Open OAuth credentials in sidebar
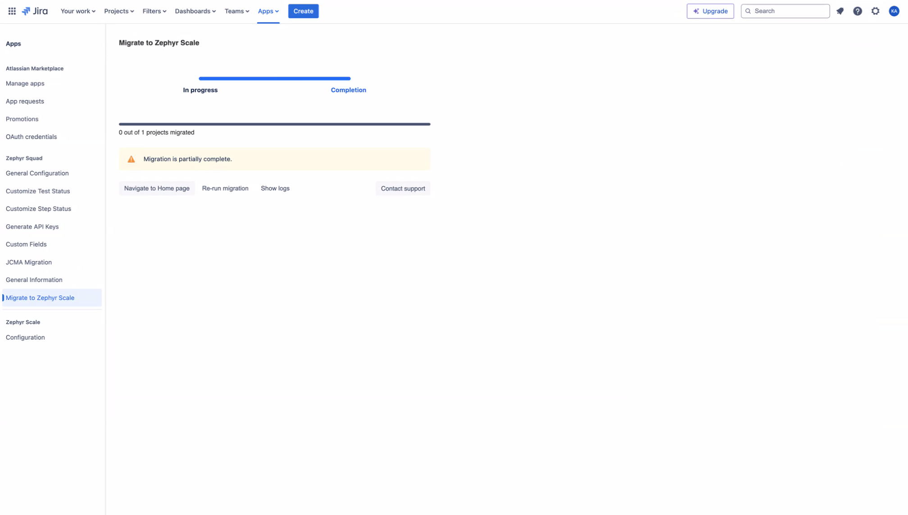Viewport: 908px width, 515px height. [x=32, y=137]
